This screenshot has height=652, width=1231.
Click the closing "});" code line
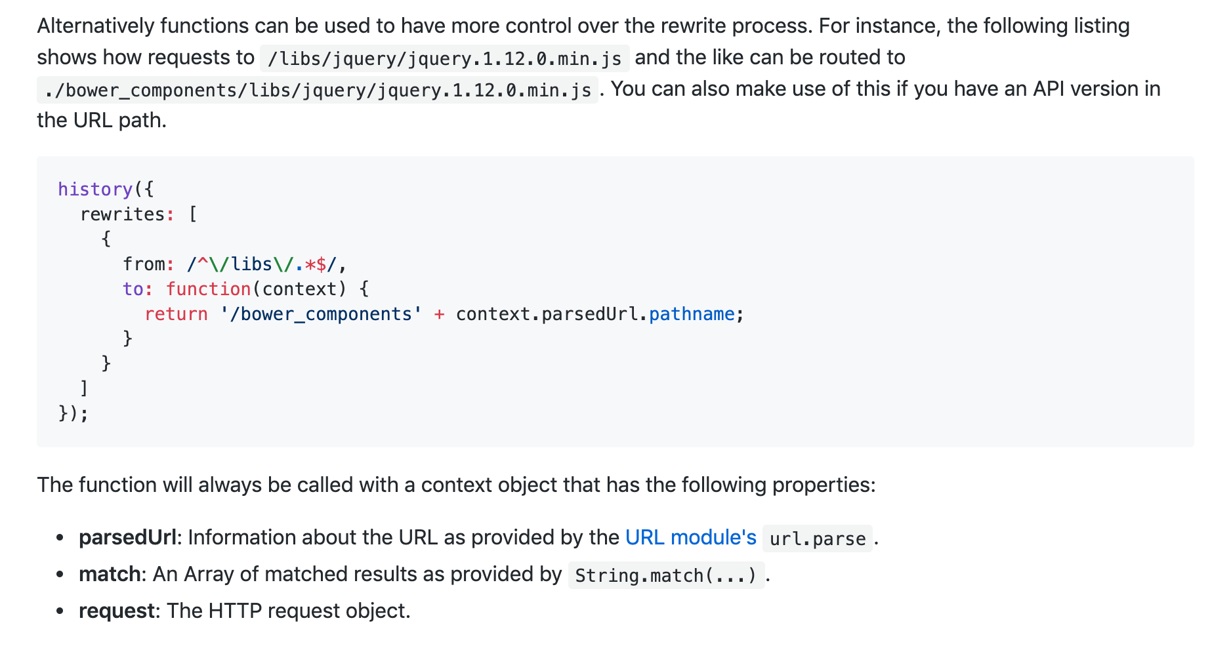coord(73,413)
